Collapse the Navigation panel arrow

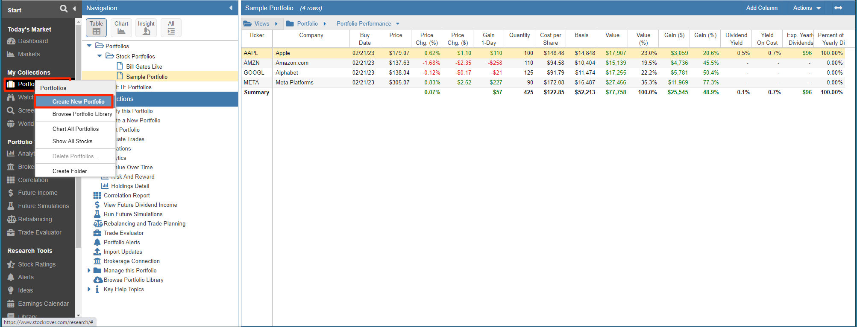(x=231, y=8)
